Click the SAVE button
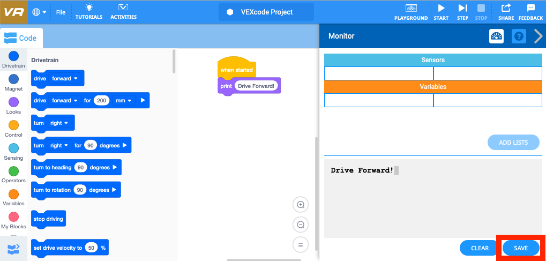This screenshot has width=546, height=261. 521,248
